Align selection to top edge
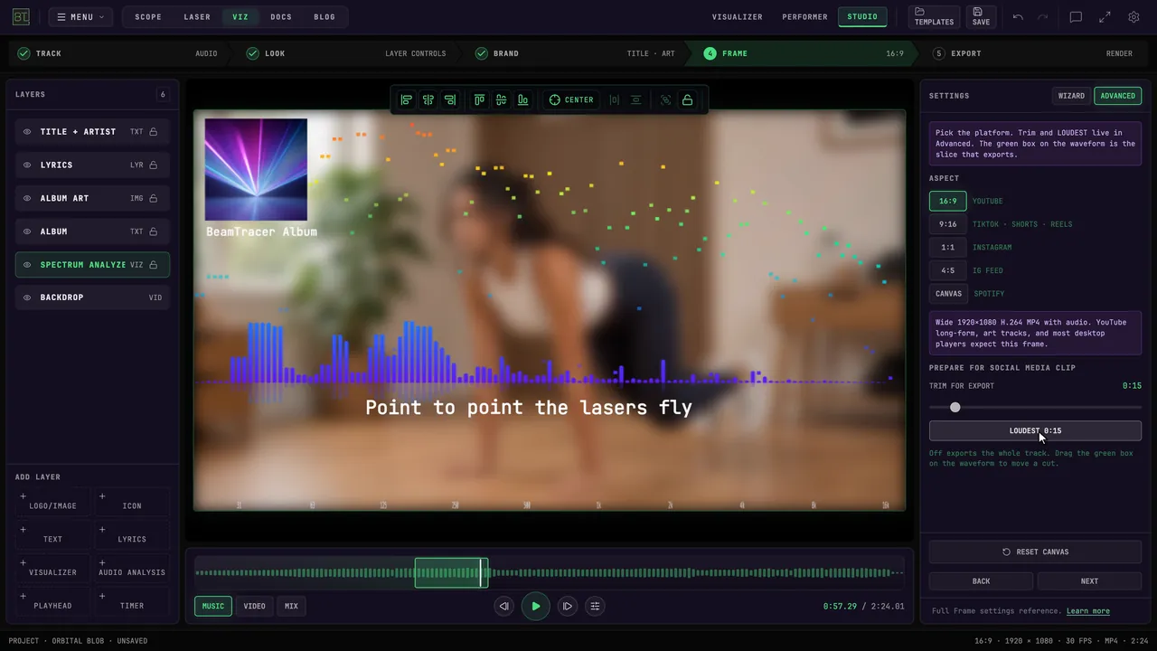This screenshot has height=651, width=1157. point(479,99)
